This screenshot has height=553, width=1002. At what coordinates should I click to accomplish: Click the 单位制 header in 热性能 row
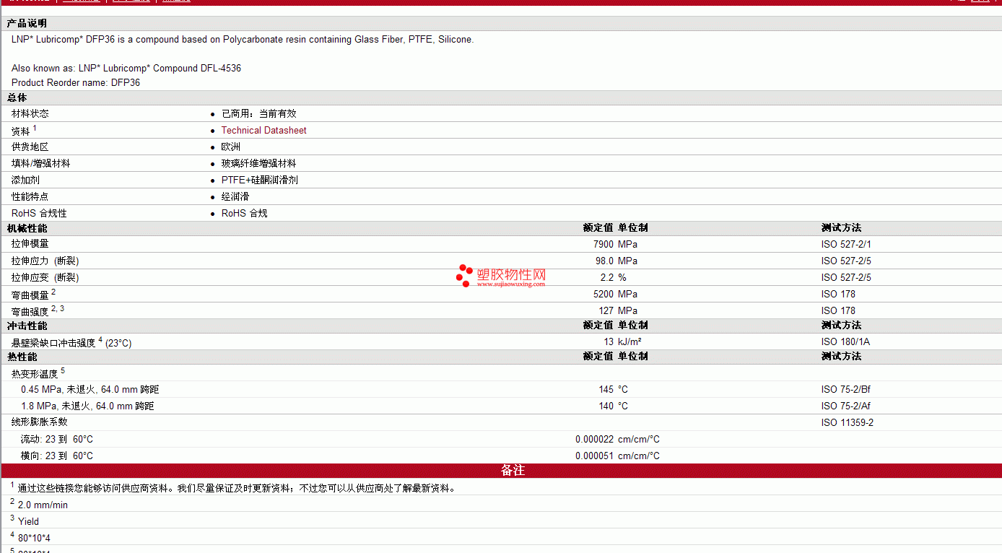(x=633, y=357)
